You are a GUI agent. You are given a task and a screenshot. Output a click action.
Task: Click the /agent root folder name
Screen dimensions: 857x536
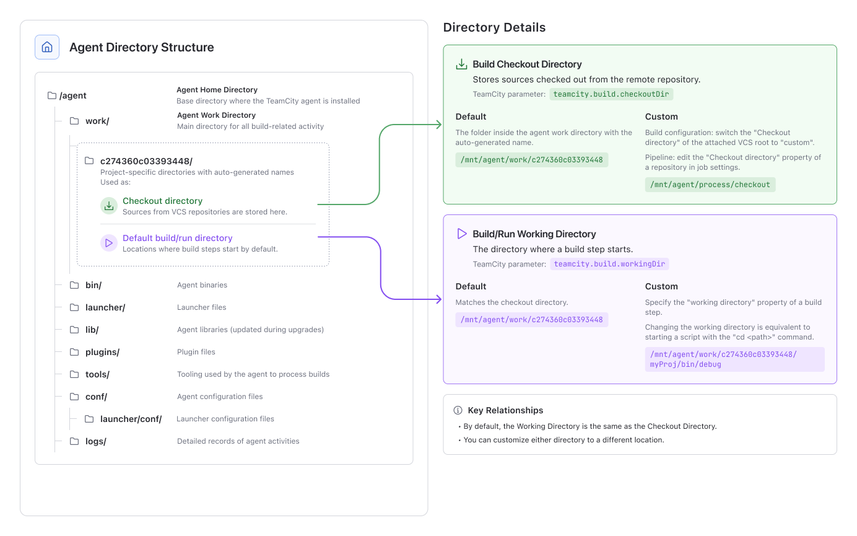73,95
